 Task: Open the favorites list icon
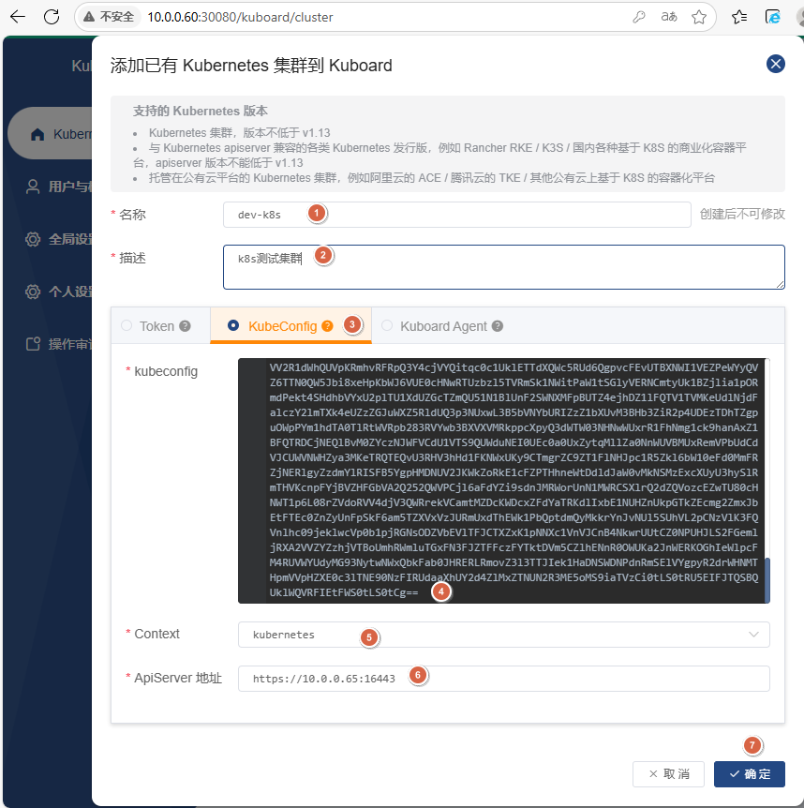(739, 17)
